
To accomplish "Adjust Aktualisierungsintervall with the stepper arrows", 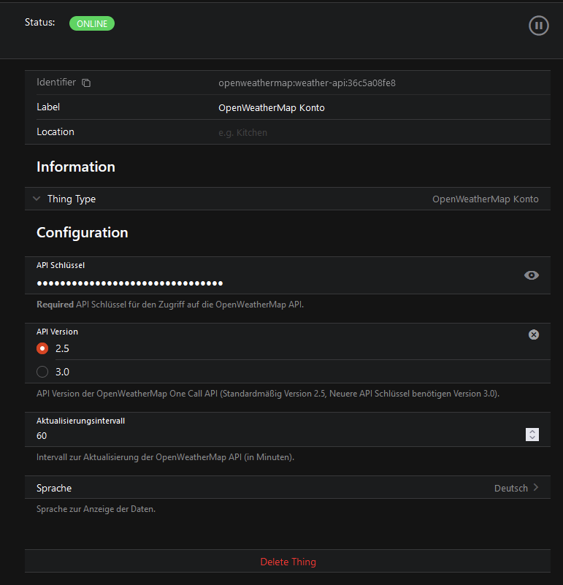I will pyautogui.click(x=532, y=435).
